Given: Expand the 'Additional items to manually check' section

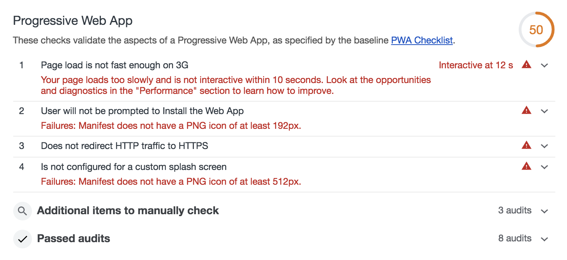Looking at the screenshot, I should [544, 211].
